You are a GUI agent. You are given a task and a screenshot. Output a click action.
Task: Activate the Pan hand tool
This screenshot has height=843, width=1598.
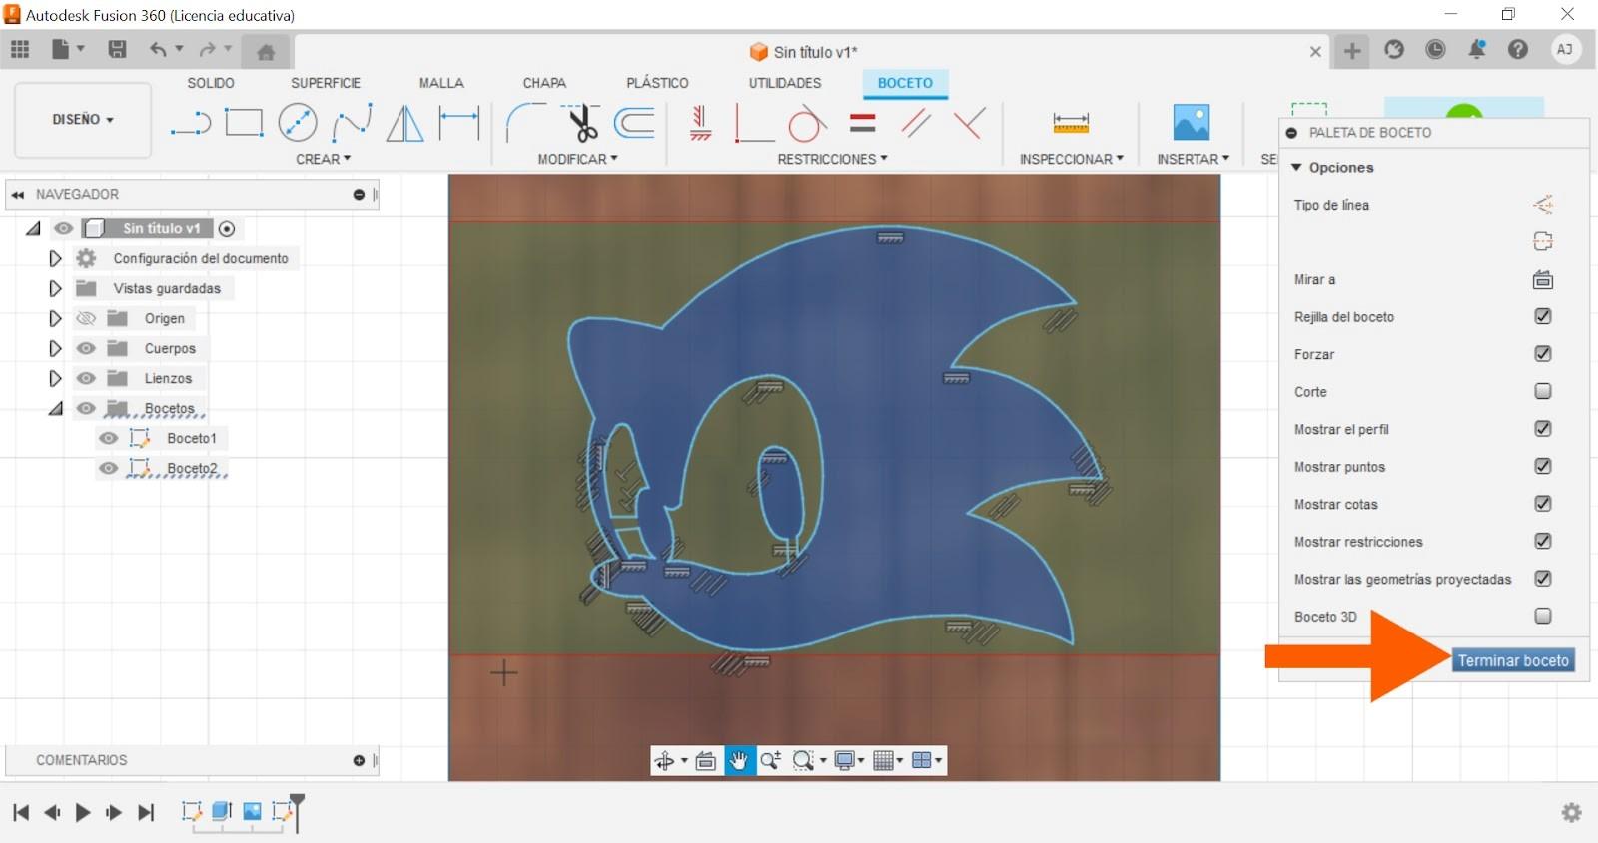pyautogui.click(x=739, y=761)
